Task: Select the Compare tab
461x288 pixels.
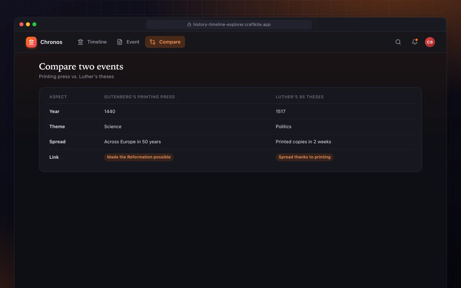Action: [x=165, y=42]
